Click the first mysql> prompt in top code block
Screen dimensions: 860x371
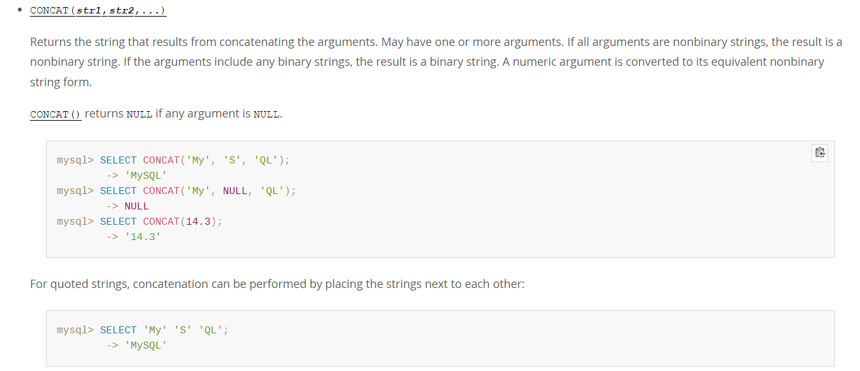[75, 160]
